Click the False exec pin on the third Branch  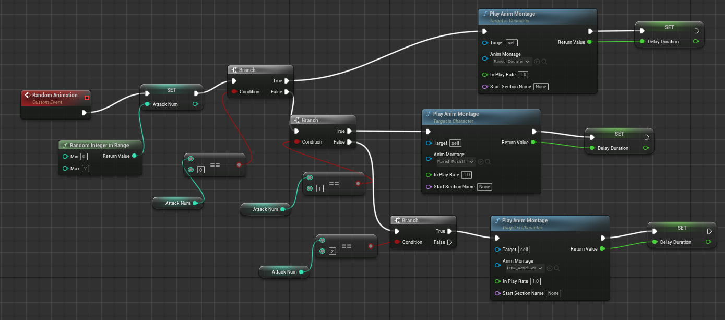pyautogui.click(x=449, y=242)
